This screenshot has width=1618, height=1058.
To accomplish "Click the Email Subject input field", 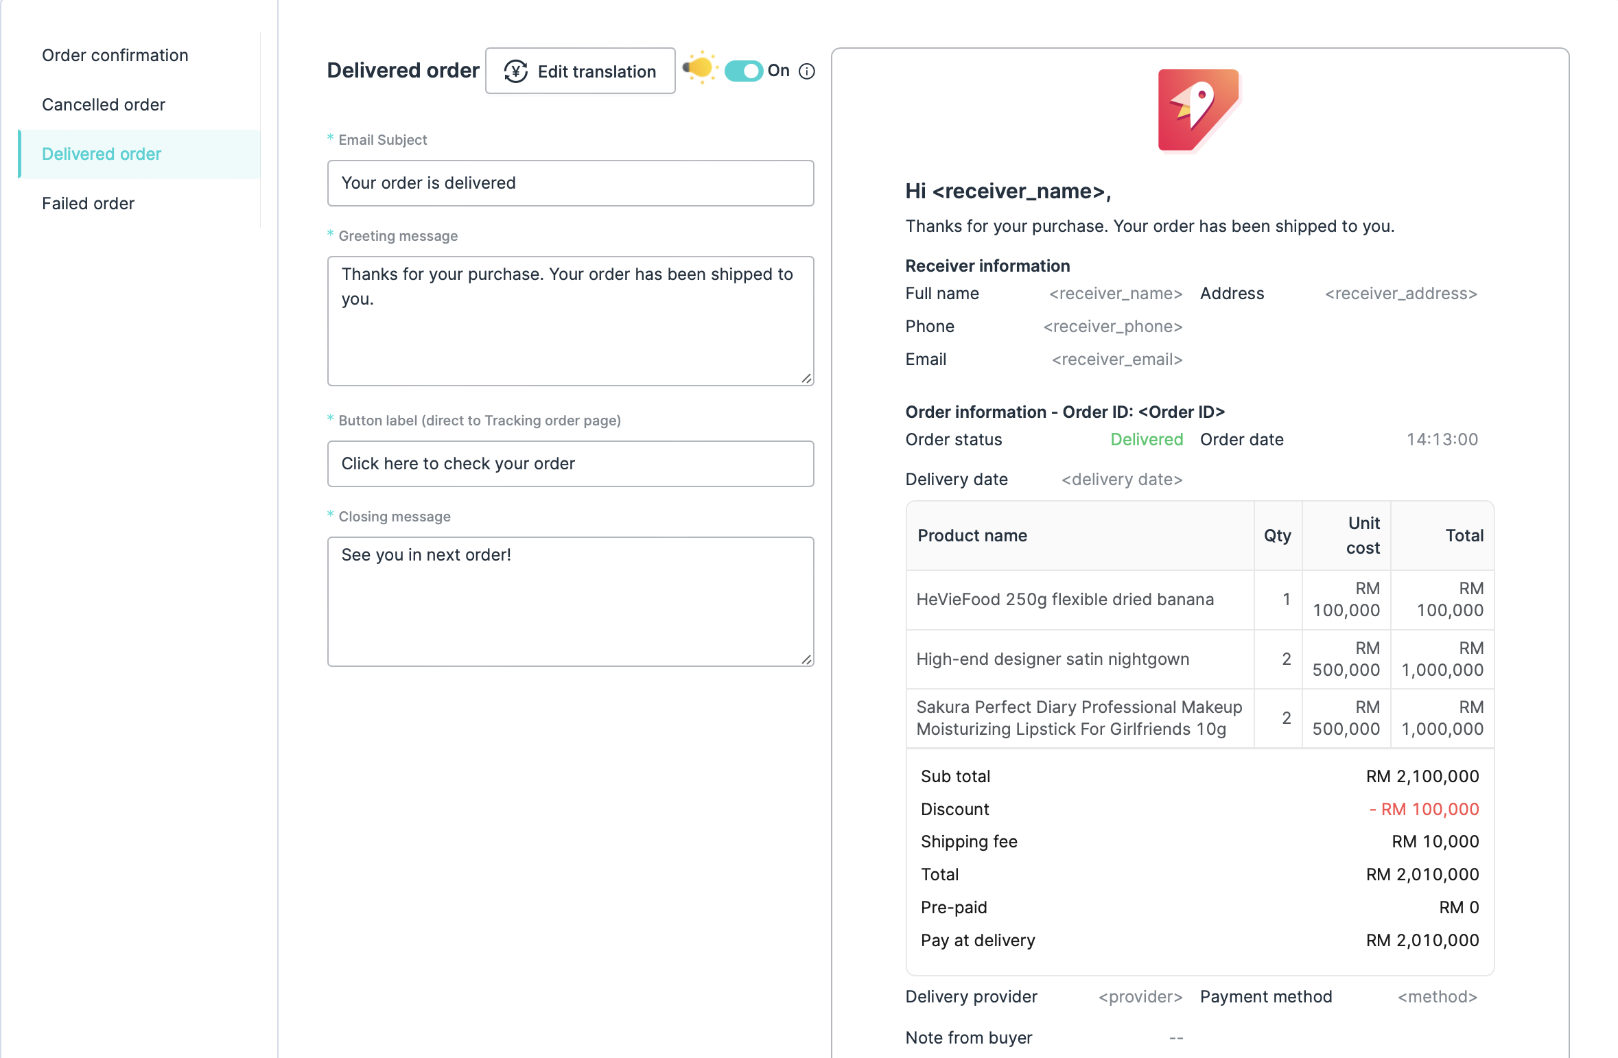I will [570, 183].
